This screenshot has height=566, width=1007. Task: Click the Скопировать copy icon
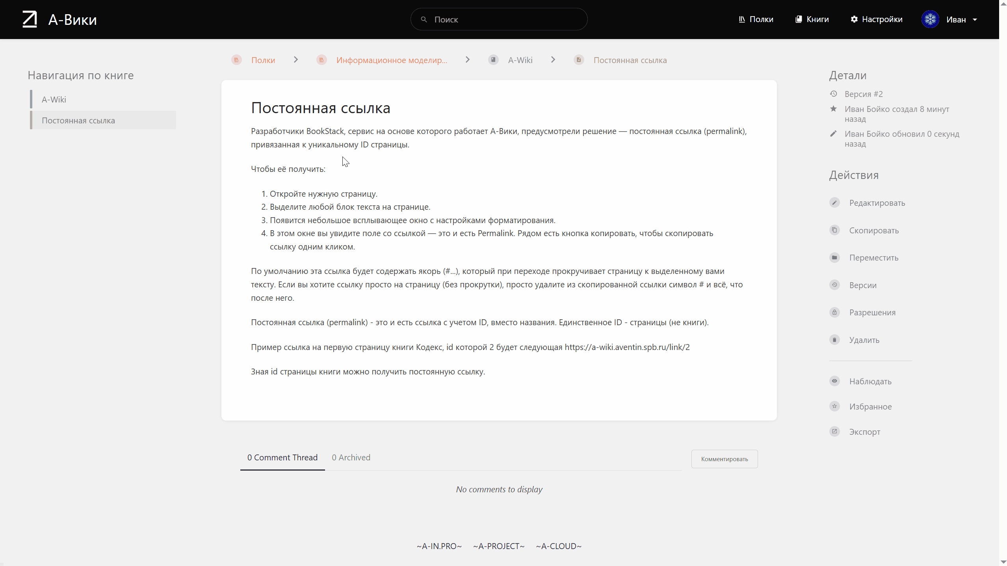pos(834,230)
